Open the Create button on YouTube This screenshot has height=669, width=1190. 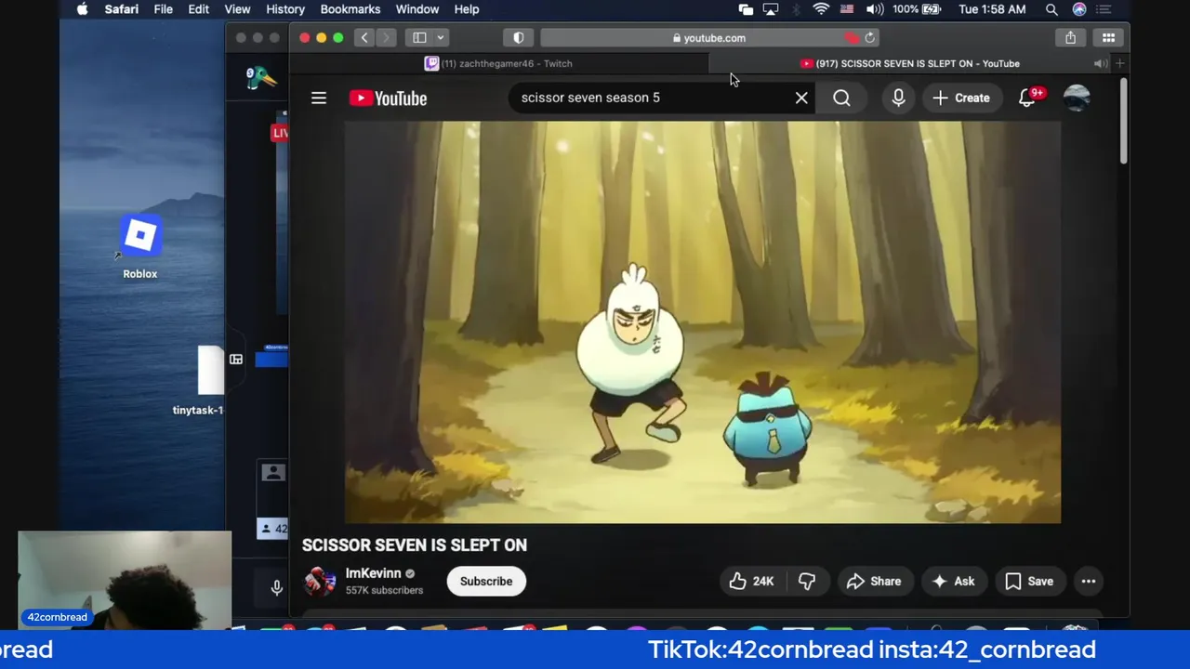[x=961, y=98]
